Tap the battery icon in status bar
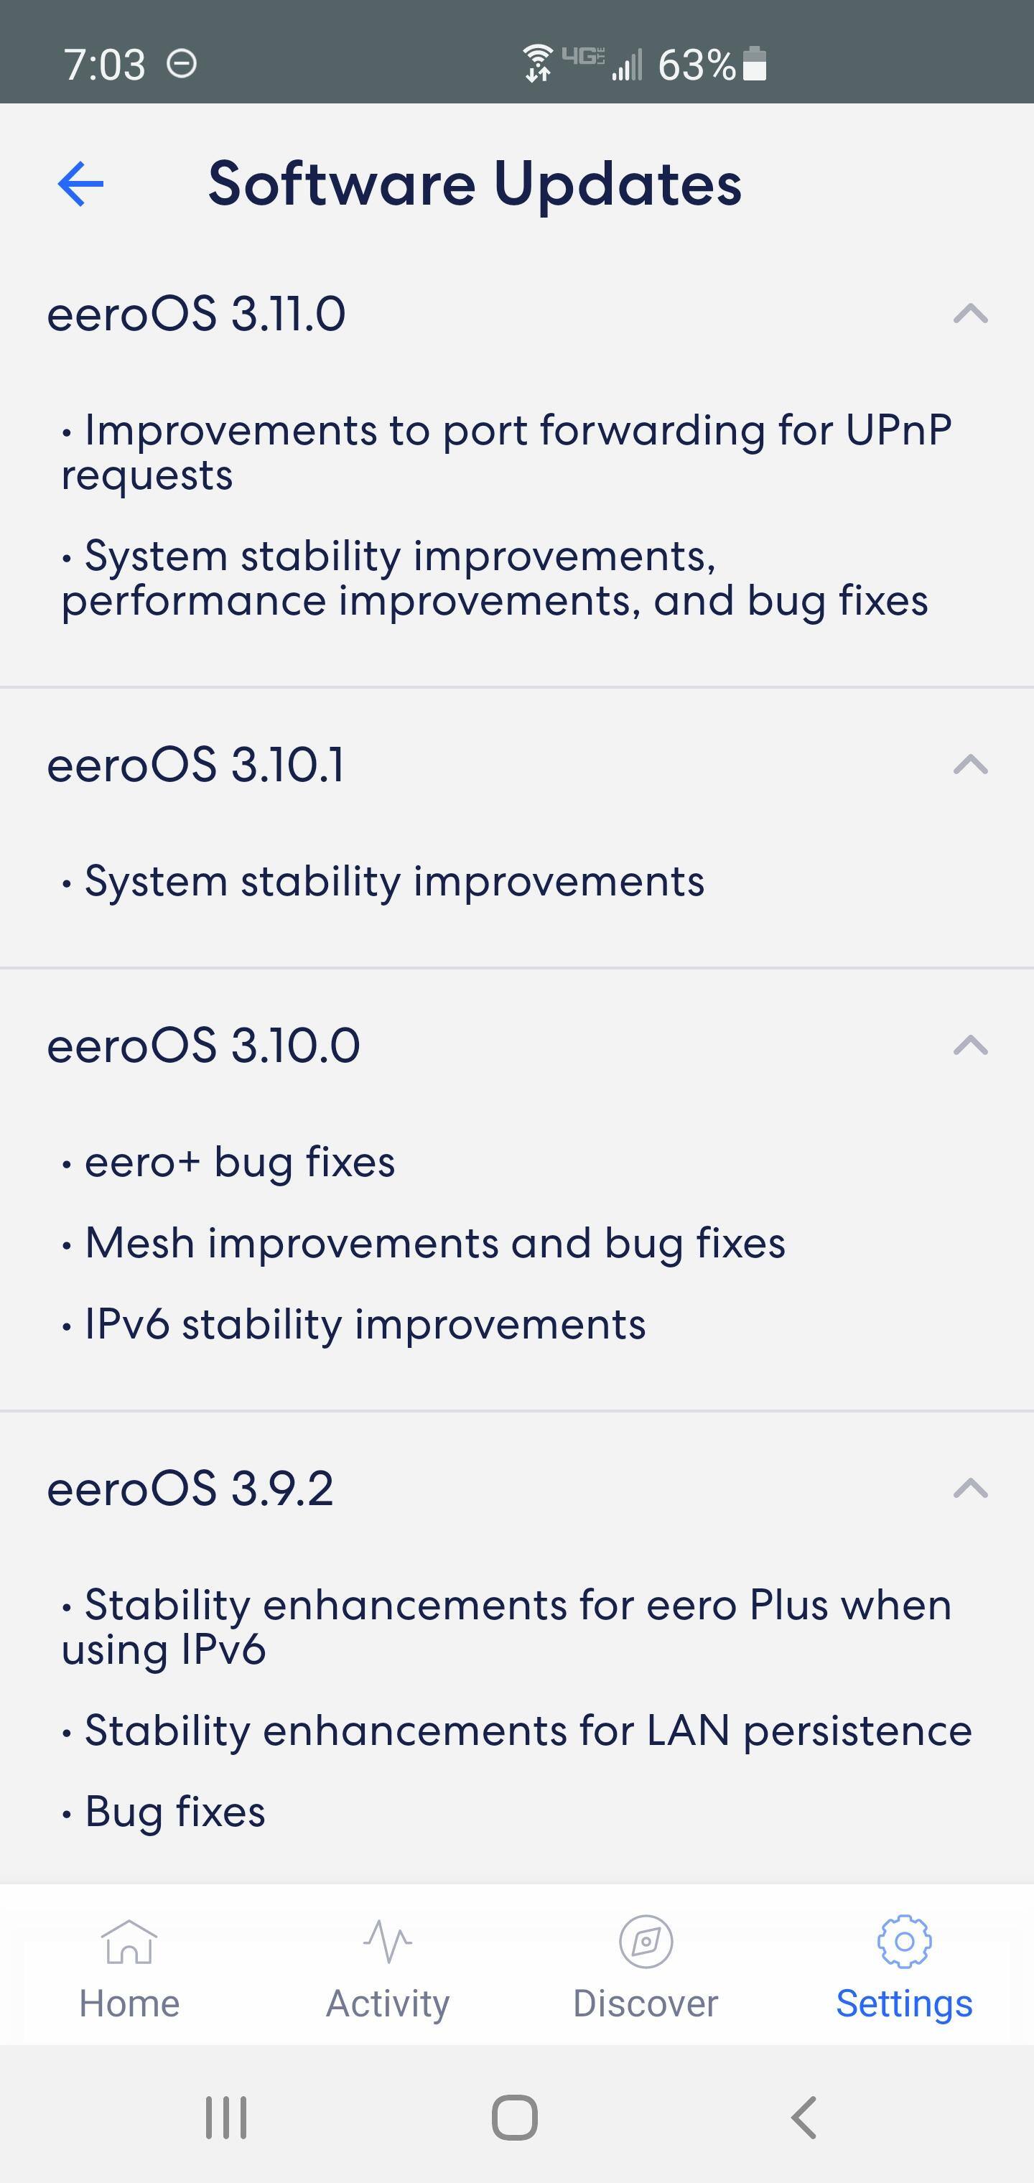This screenshot has width=1034, height=2183. click(754, 65)
